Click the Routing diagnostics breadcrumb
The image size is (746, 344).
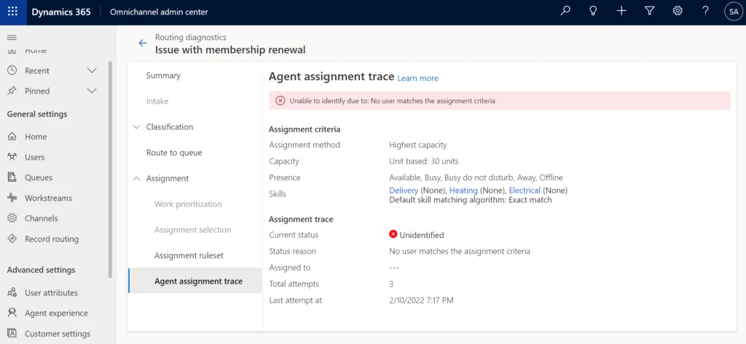click(x=191, y=37)
